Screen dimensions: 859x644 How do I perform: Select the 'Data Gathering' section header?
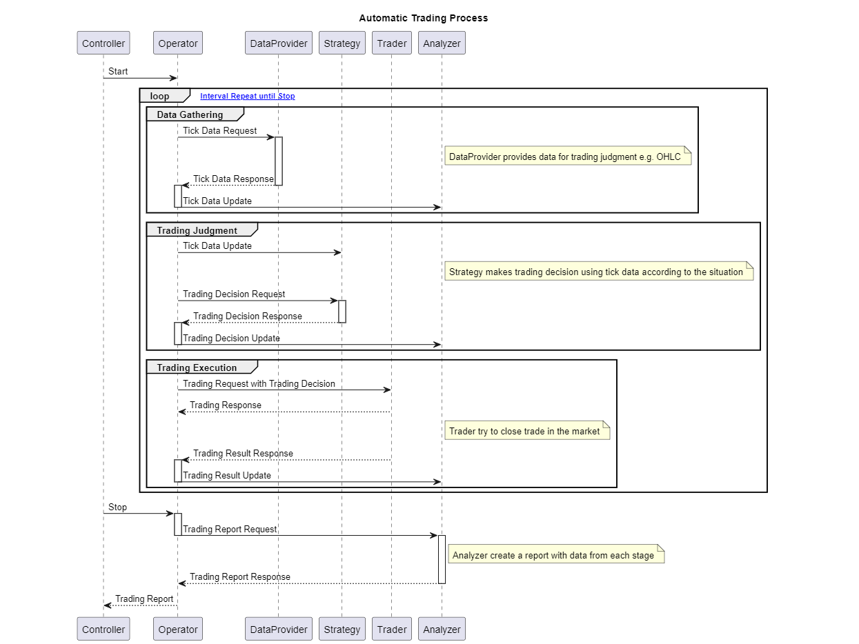190,114
